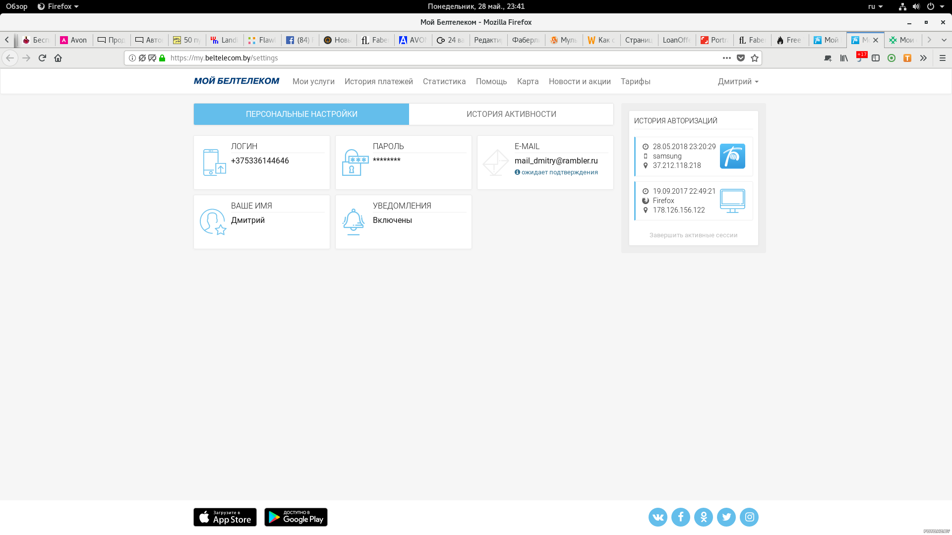
Task: Open the ru keyboard layout selector
Action: click(875, 6)
